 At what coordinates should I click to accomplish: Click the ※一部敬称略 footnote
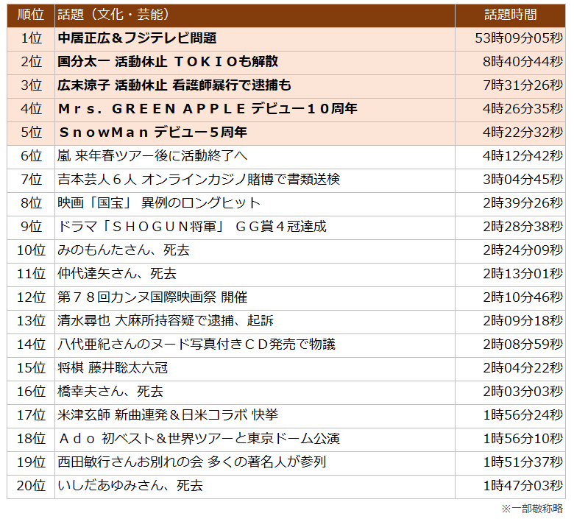532,509
